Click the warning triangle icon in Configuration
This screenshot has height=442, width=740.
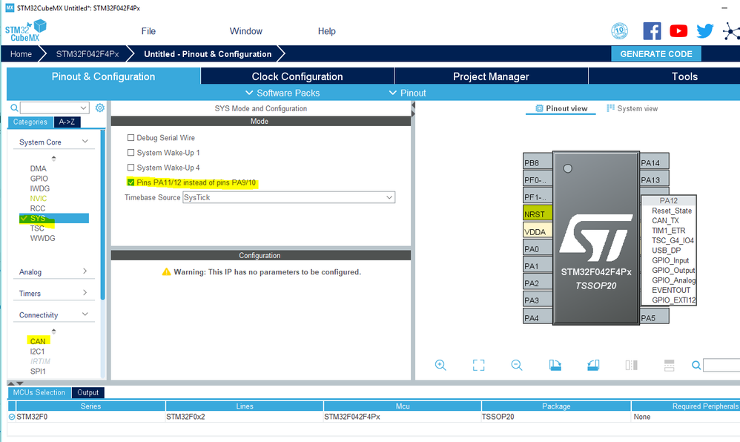tap(166, 272)
